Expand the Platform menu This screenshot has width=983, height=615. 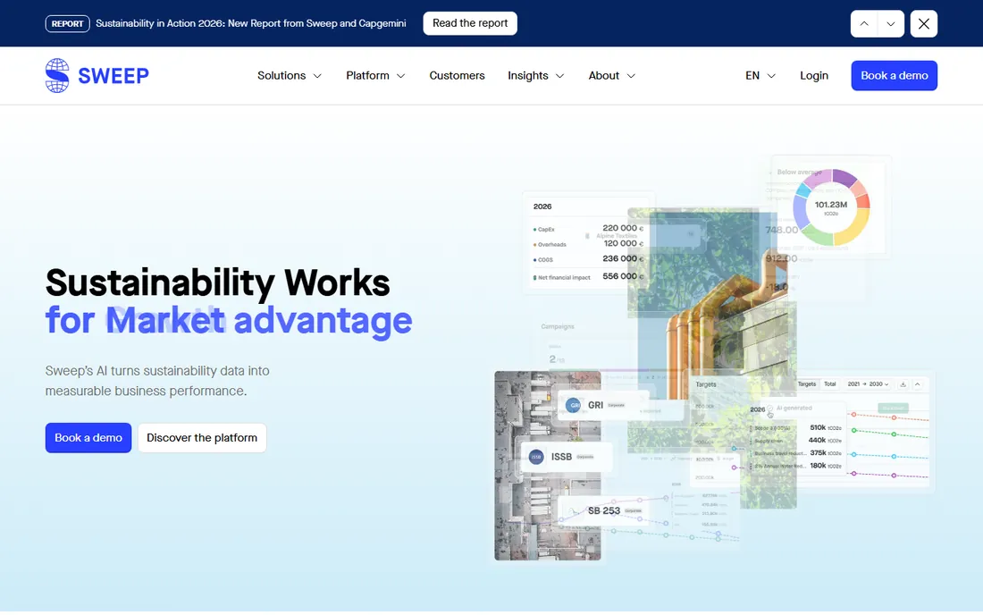pyautogui.click(x=375, y=75)
